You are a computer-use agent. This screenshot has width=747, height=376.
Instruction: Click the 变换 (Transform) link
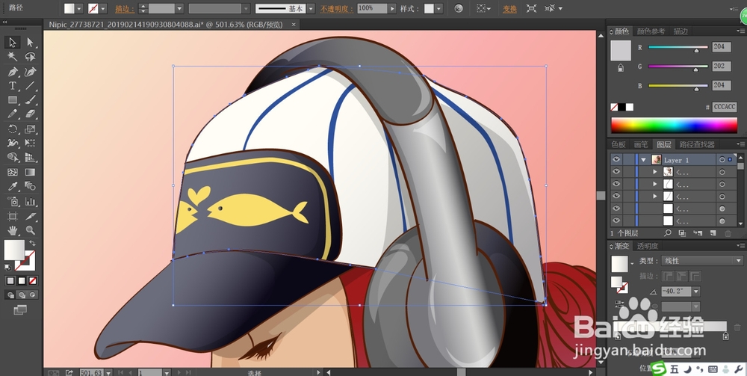pyautogui.click(x=509, y=8)
